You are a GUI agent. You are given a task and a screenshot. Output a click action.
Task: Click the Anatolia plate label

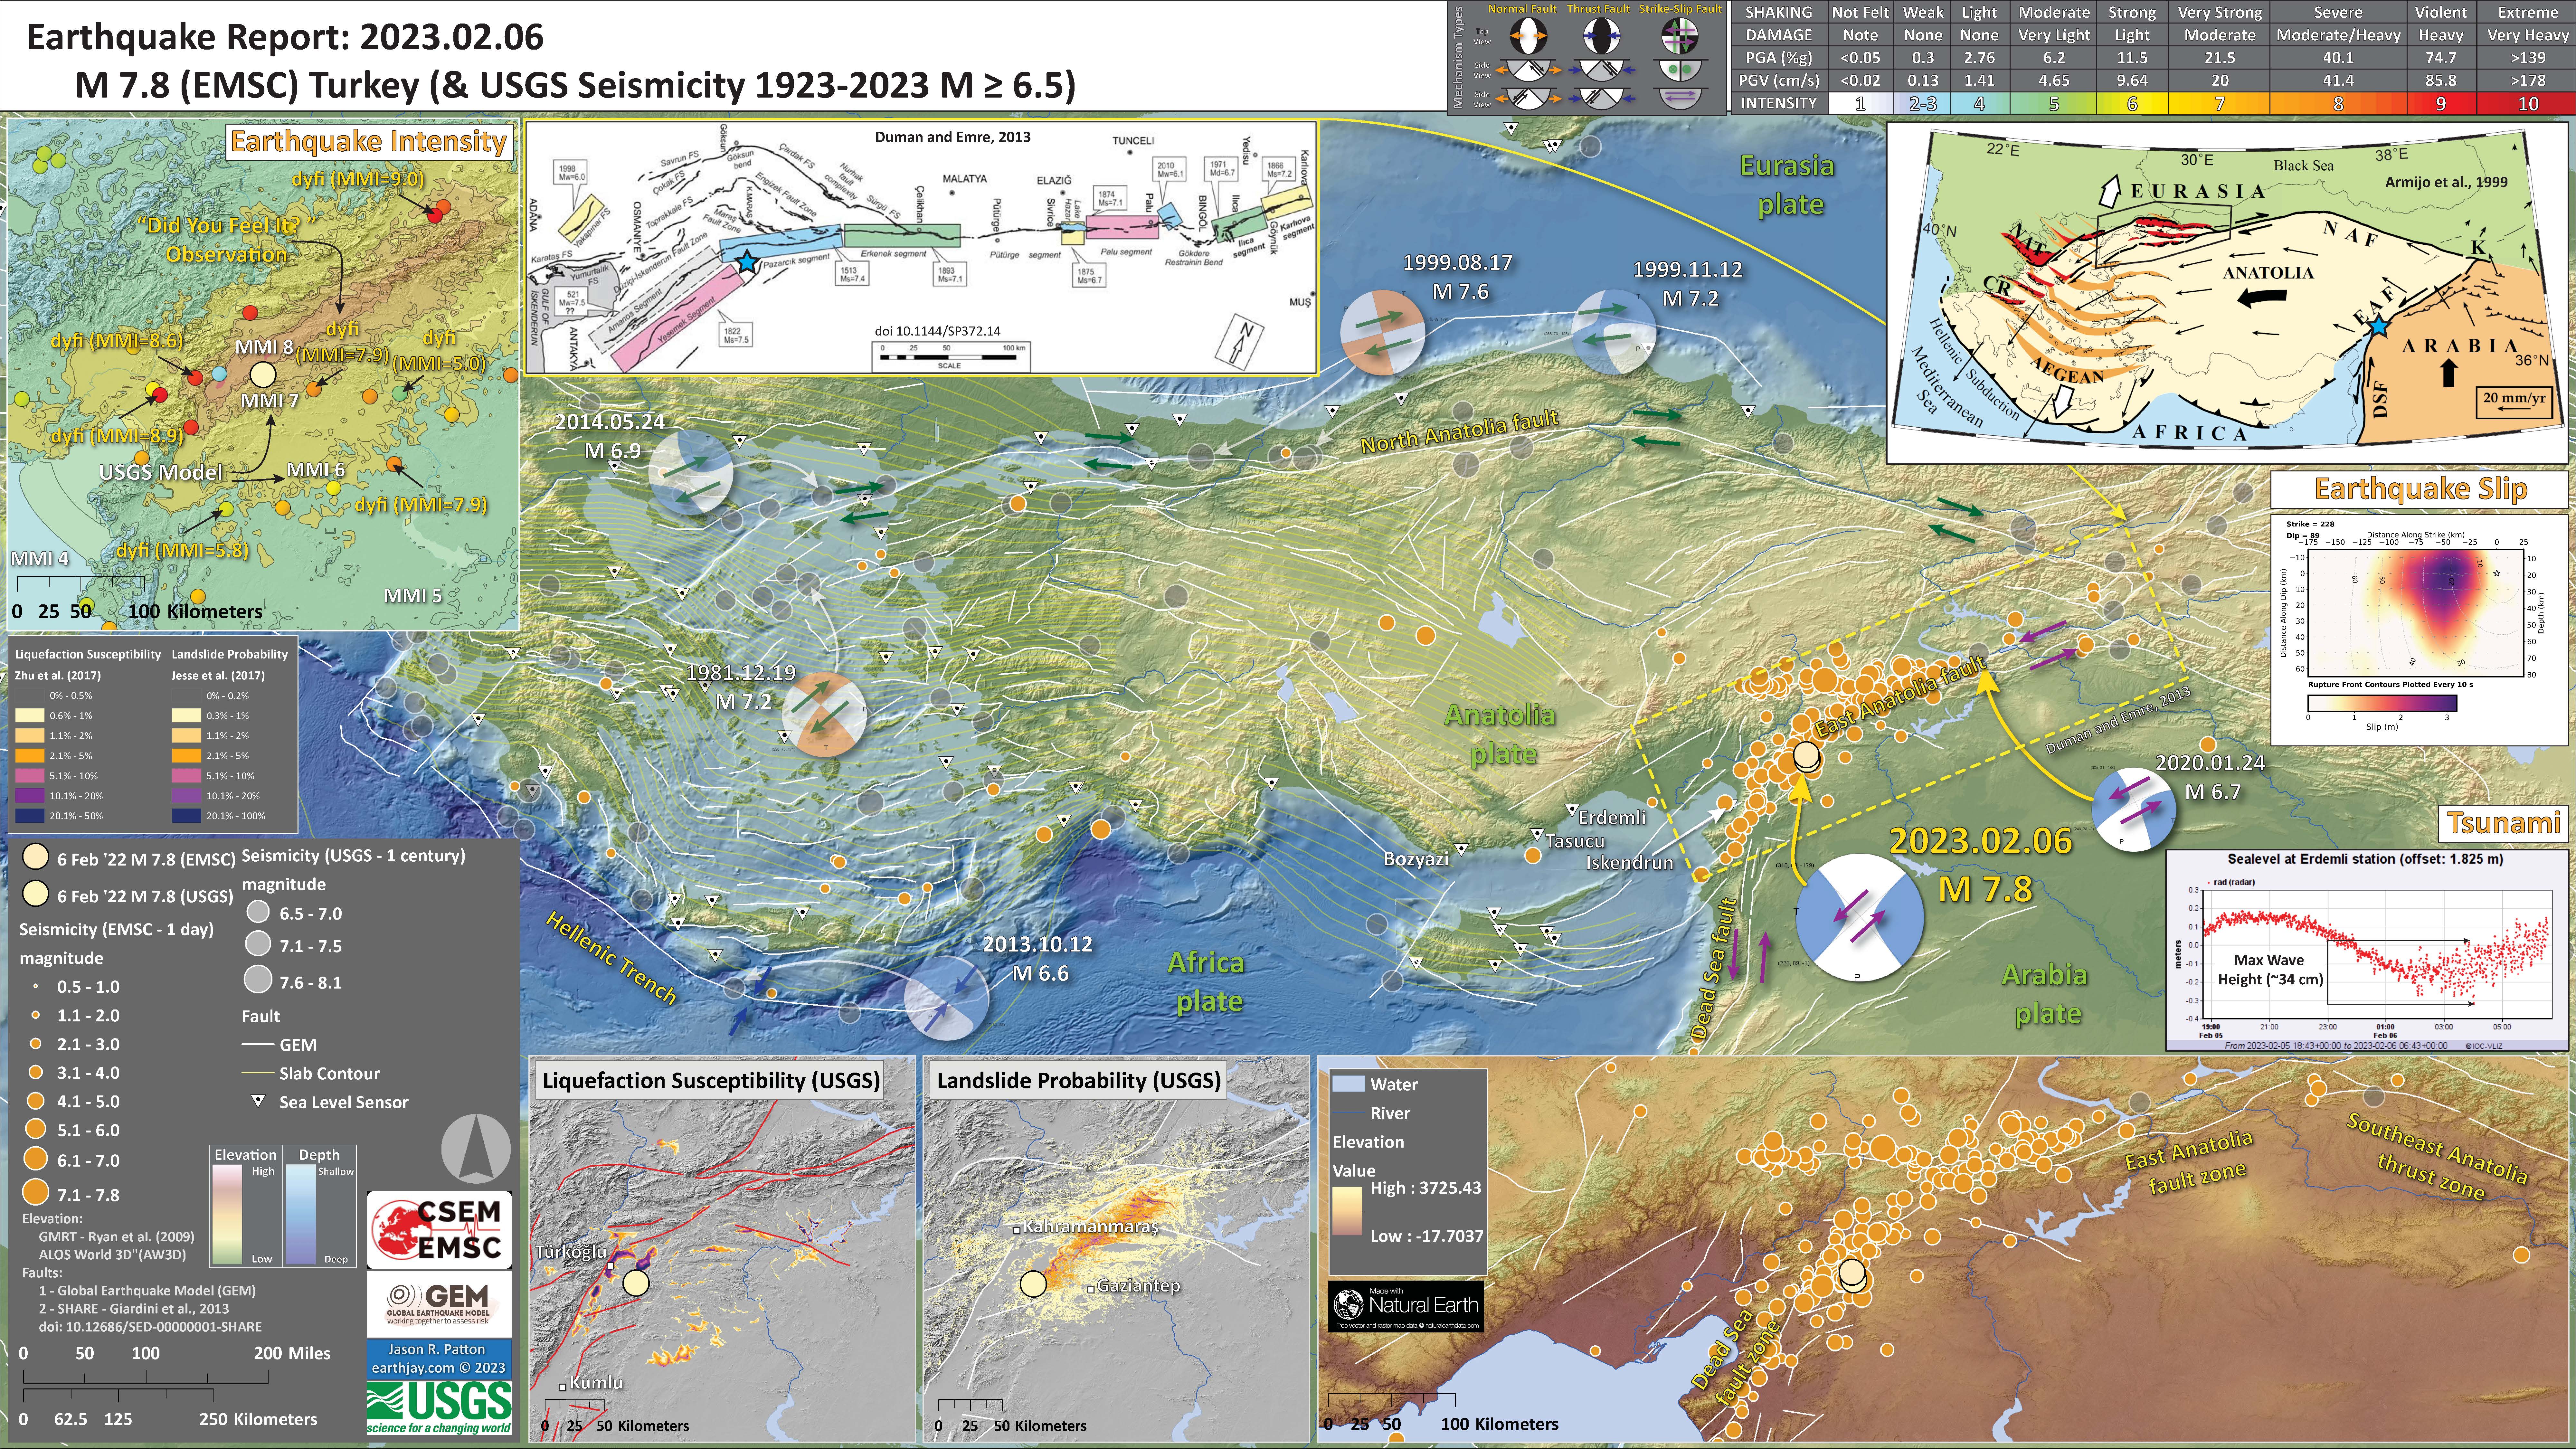point(1501,734)
